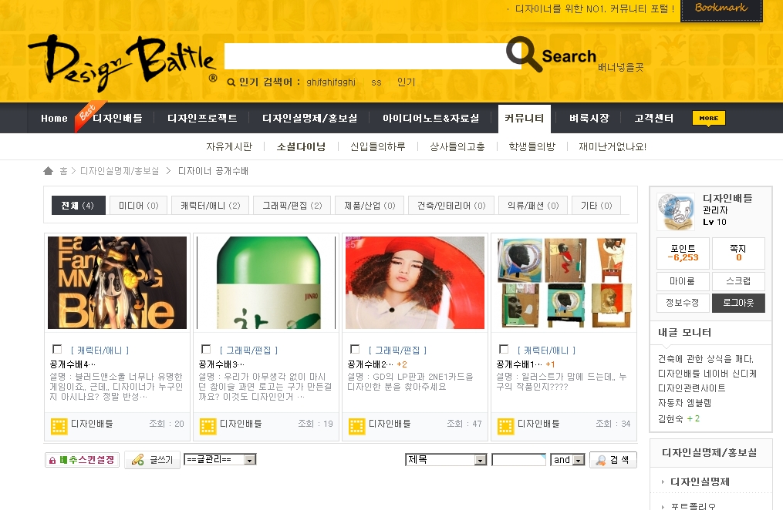Switch to the 캐릭터/애니 (2) category tab

click(x=211, y=206)
